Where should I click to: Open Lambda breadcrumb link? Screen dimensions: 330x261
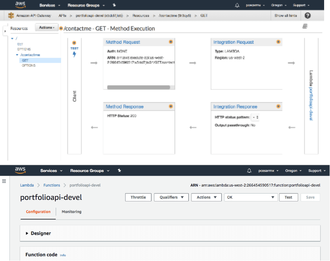(27, 185)
